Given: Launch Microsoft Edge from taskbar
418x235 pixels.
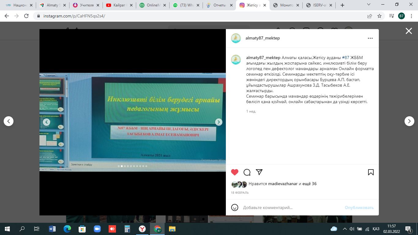Looking at the screenshot, I should pyautogui.click(x=67, y=229).
